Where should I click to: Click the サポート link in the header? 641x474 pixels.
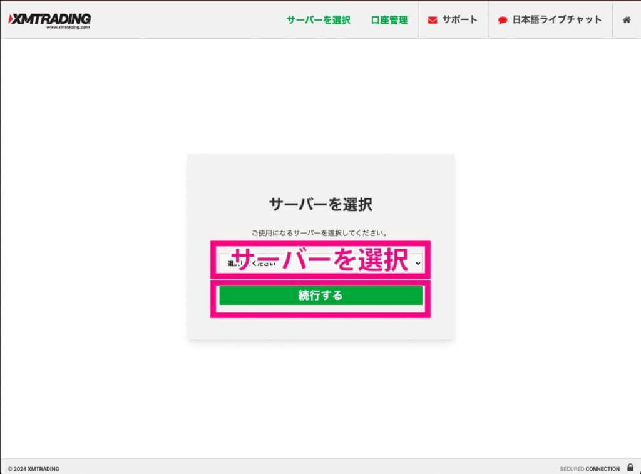453,19
